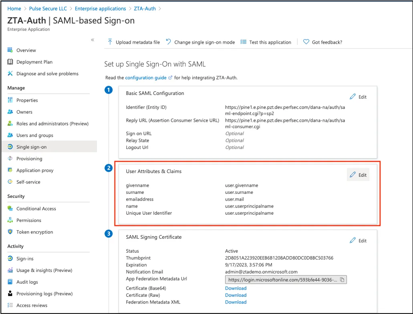Click the Audit logs icon
Viewport: 413px width, 314px height.
click(x=10, y=282)
